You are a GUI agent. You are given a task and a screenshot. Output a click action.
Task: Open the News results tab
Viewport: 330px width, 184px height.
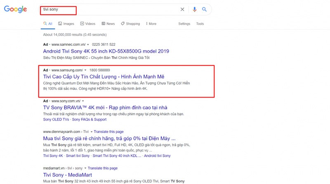pos(108,24)
